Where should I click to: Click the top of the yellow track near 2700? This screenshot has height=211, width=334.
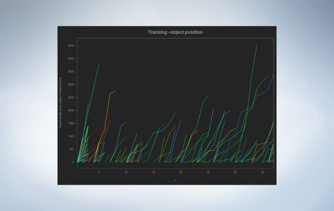point(115,91)
